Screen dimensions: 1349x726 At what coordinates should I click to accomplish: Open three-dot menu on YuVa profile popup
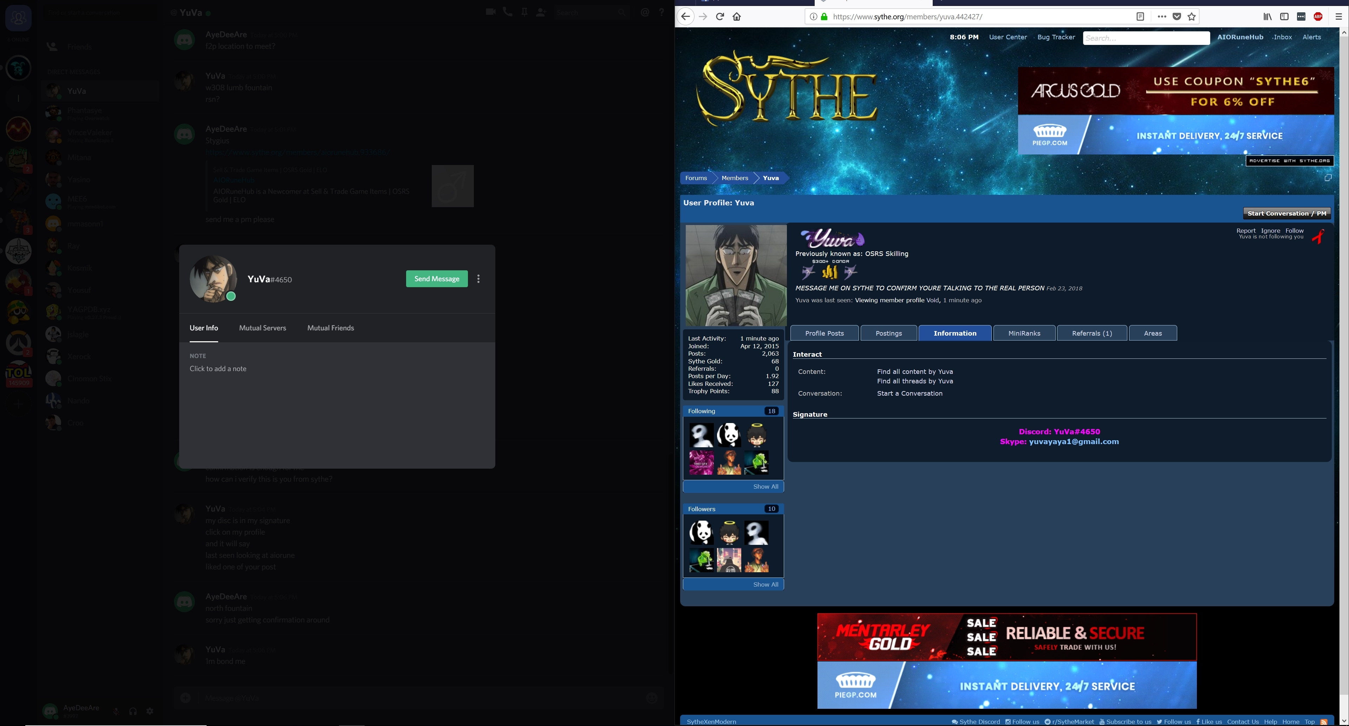click(x=478, y=279)
